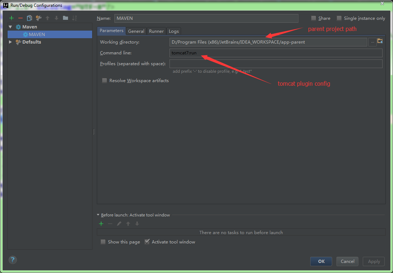Viewport: 393px width, 273px height.
Task: Enable the Share checkbox
Action: 313,18
